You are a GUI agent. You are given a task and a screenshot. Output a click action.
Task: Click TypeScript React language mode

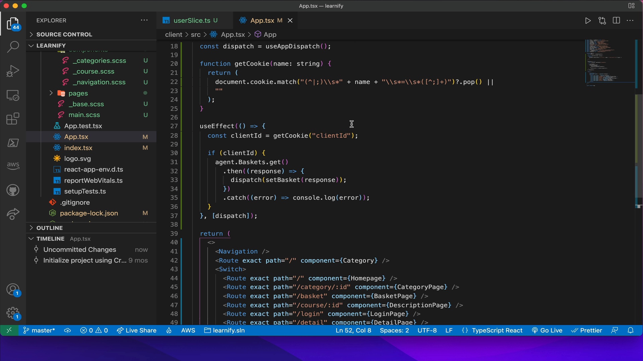tap(497, 330)
